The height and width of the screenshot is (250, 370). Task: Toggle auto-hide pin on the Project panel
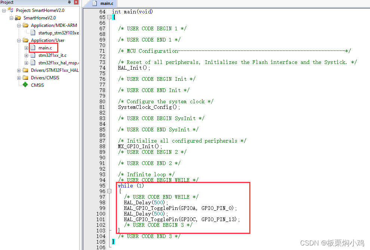point(68,3)
